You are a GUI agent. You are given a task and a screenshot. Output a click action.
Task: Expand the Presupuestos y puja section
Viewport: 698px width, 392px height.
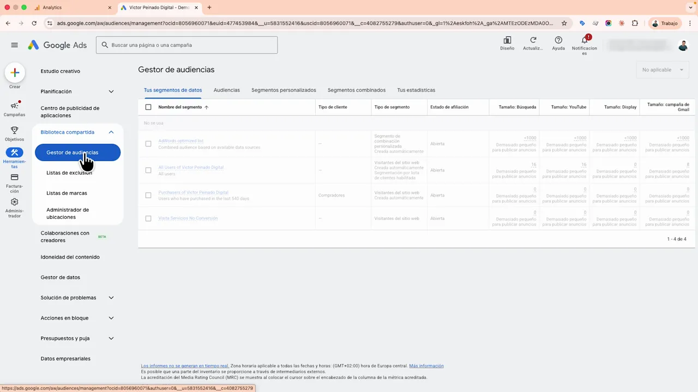pos(111,338)
